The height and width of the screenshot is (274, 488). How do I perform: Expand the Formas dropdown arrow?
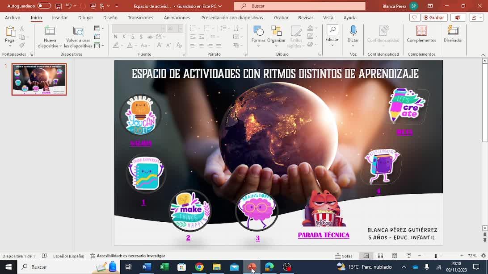click(x=258, y=46)
